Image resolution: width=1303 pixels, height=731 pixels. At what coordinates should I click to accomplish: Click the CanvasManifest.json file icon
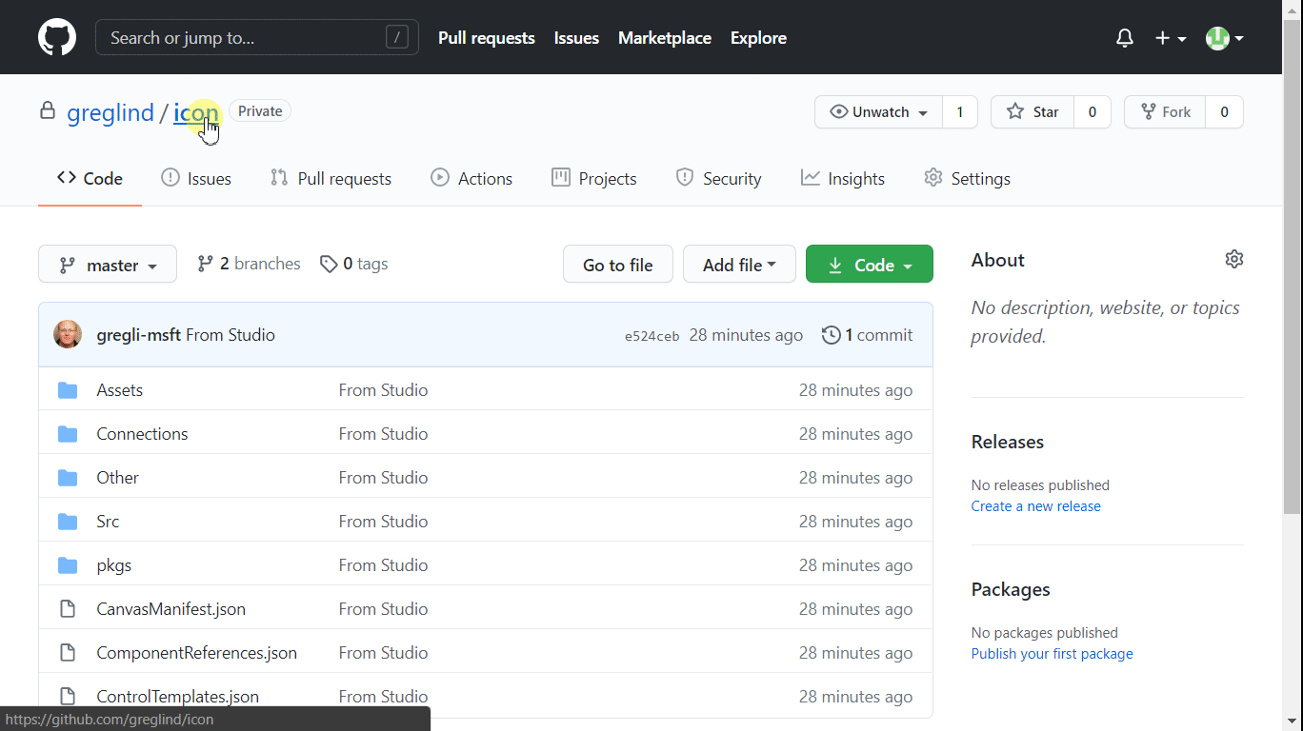click(x=68, y=609)
